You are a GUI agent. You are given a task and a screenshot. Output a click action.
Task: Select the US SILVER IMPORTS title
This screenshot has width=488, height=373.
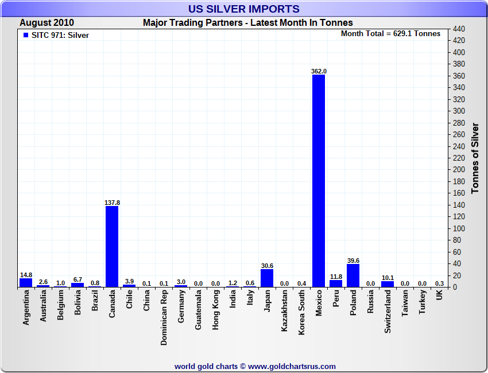pyautogui.click(x=244, y=9)
